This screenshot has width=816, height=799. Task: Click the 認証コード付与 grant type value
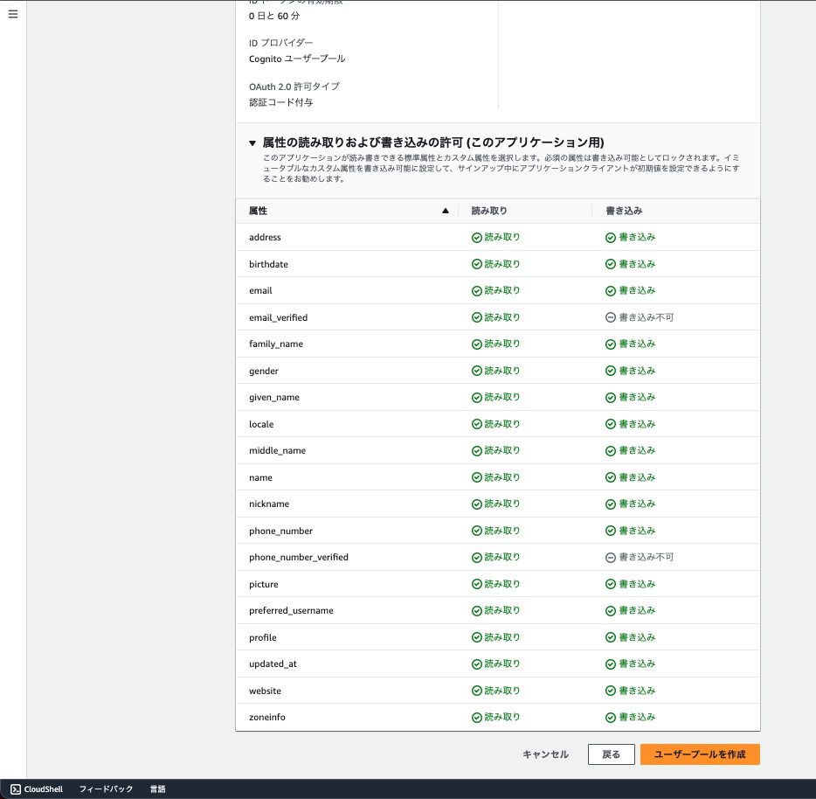(281, 102)
